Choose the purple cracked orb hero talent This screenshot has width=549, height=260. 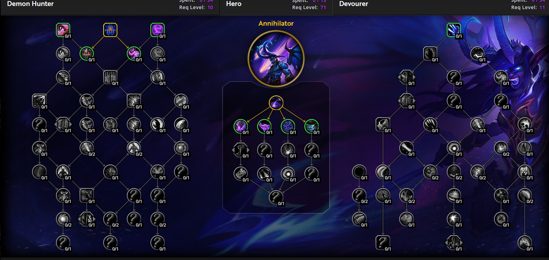(x=288, y=126)
